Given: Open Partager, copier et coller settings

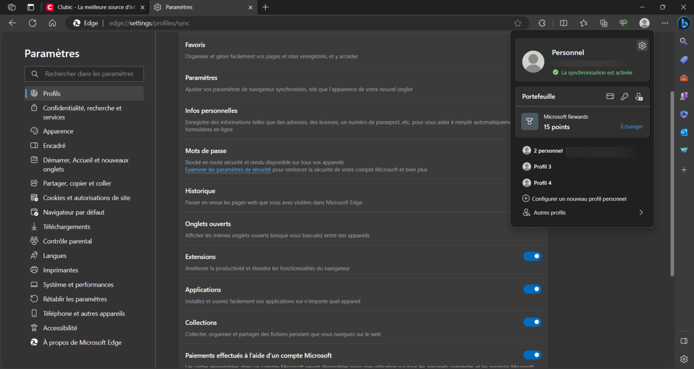Looking at the screenshot, I should 84,183.
